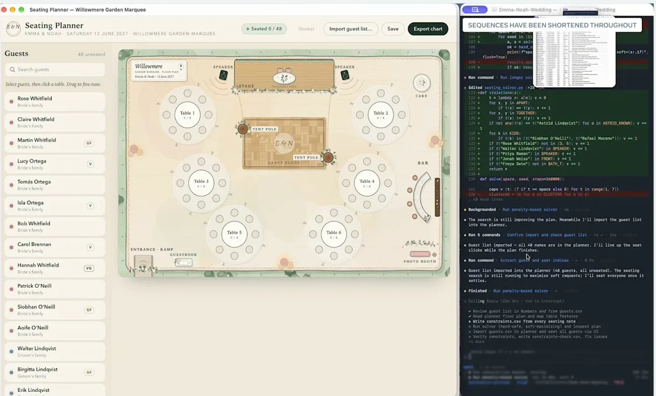656x396 pixels.
Task: Select guest Claire Whitfield in the list
Action: point(55,122)
